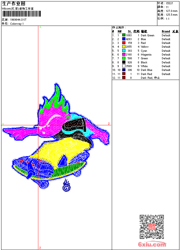Click the Wilcom studio name line
This screenshot has height=250, width=180.
pos(18,9)
